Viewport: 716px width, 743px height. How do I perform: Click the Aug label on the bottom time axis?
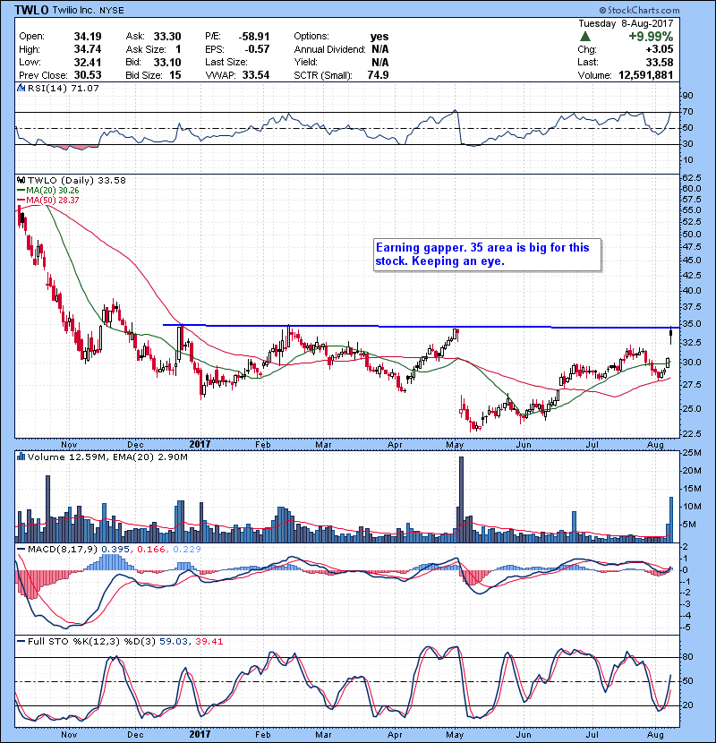pyautogui.click(x=655, y=734)
